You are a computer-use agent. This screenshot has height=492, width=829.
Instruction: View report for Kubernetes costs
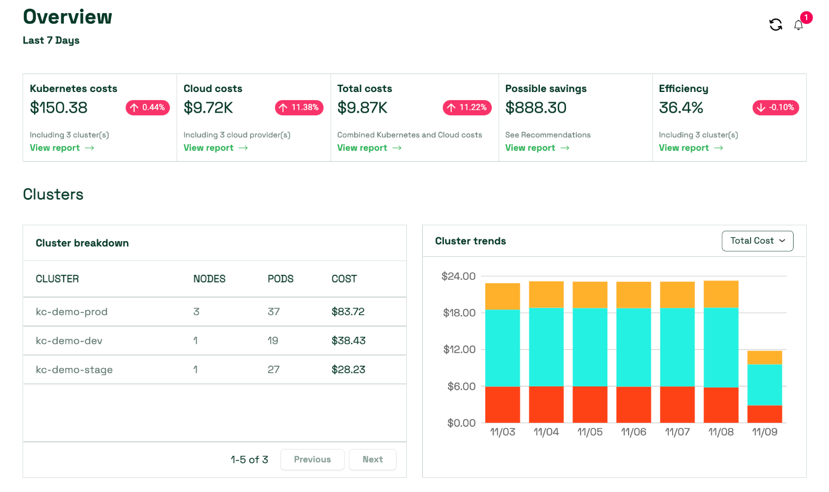(62, 148)
